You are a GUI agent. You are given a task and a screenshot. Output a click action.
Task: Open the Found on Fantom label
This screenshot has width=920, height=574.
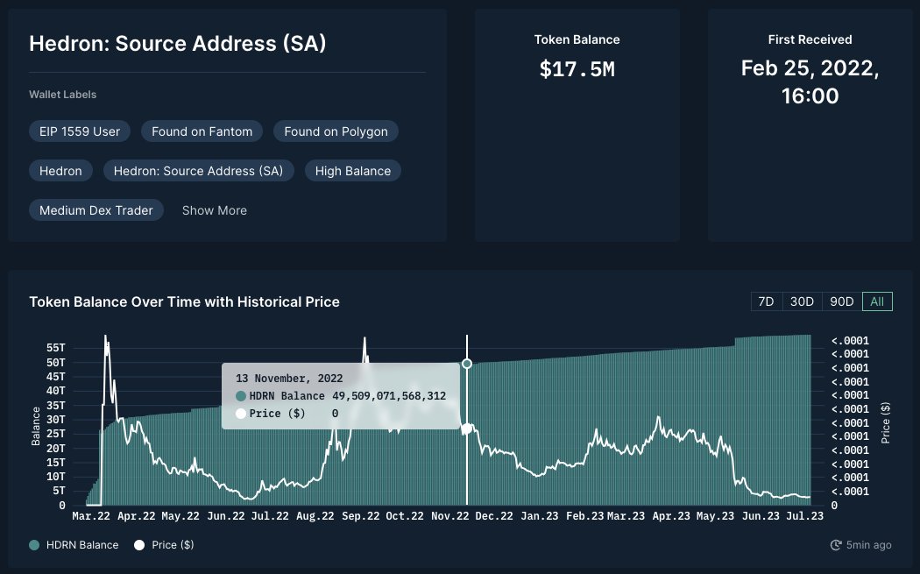point(202,131)
